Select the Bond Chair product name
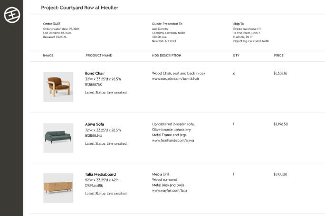This screenshot has width=325, height=216. click(95, 74)
